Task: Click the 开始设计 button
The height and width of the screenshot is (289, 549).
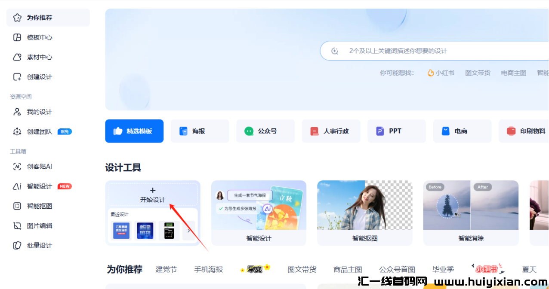Action: 153,195
